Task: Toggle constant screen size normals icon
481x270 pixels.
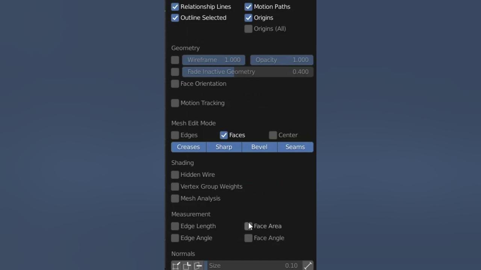Action: 308,265
